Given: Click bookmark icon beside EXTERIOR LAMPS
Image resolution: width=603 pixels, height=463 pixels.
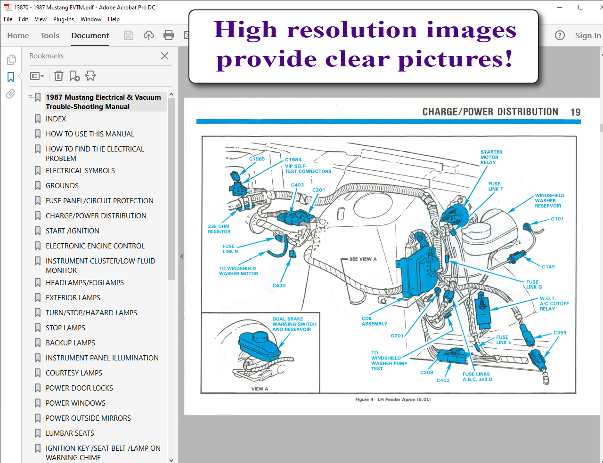Looking at the screenshot, I should (x=38, y=298).
